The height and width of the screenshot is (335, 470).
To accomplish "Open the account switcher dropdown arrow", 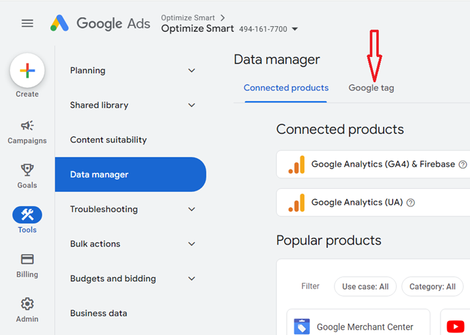I will click(295, 29).
